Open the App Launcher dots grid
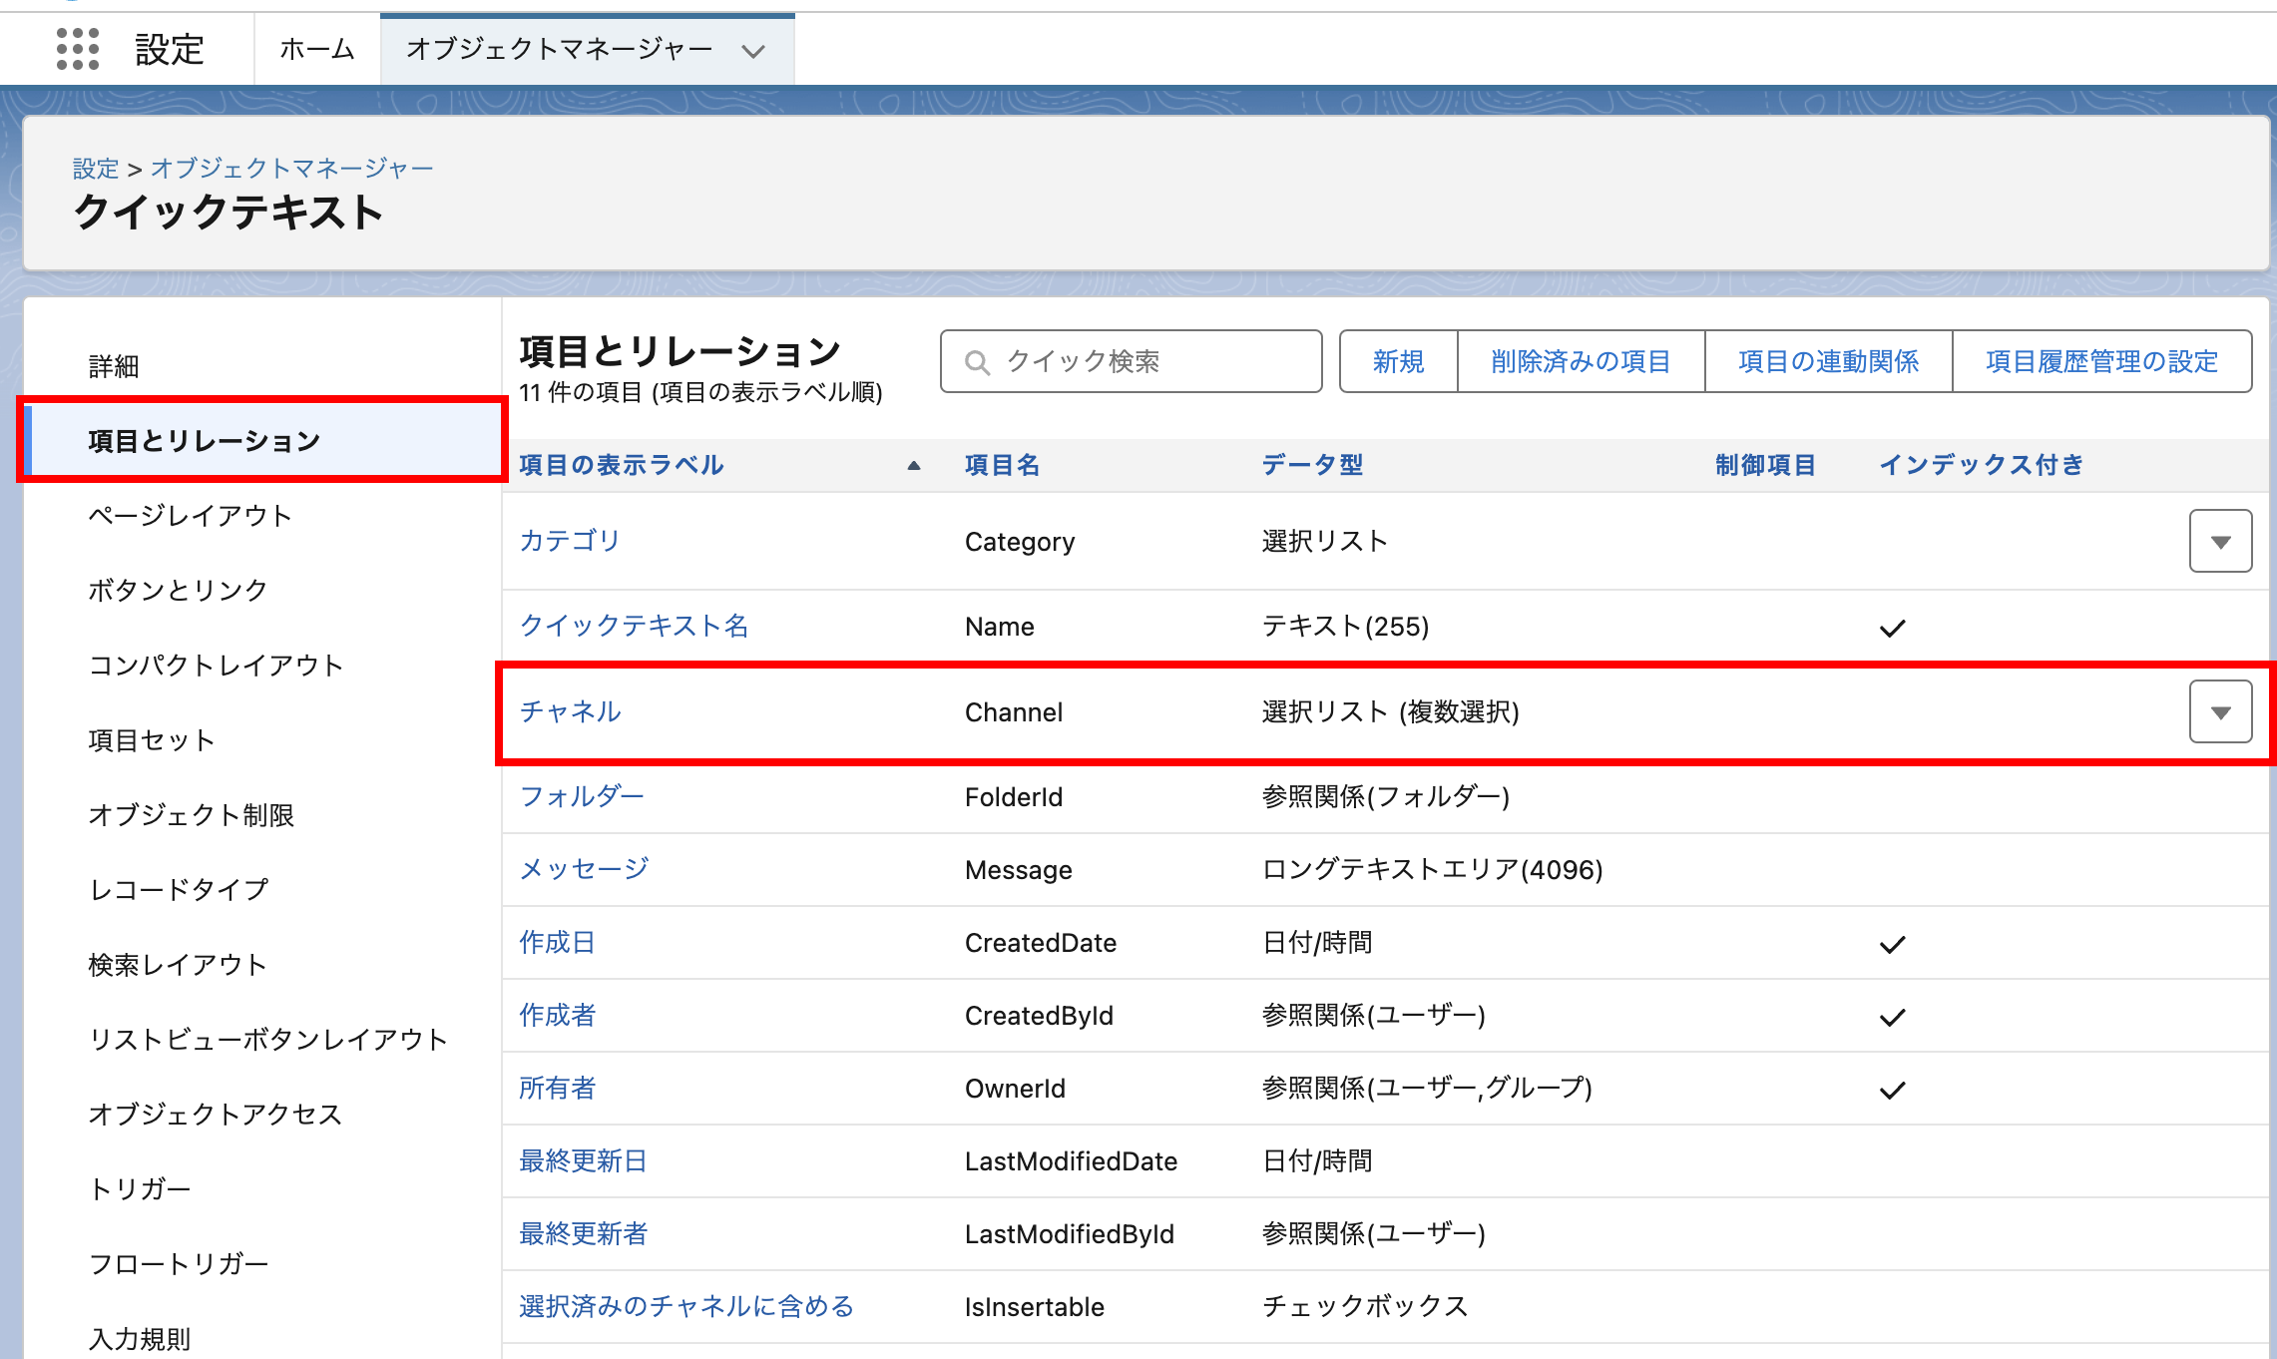Viewport: 2277px width, 1359px height. coord(78,49)
